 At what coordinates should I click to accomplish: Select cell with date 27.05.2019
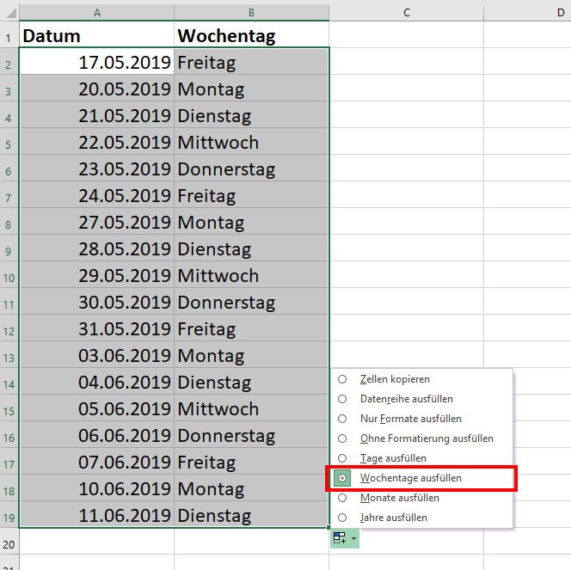click(97, 221)
